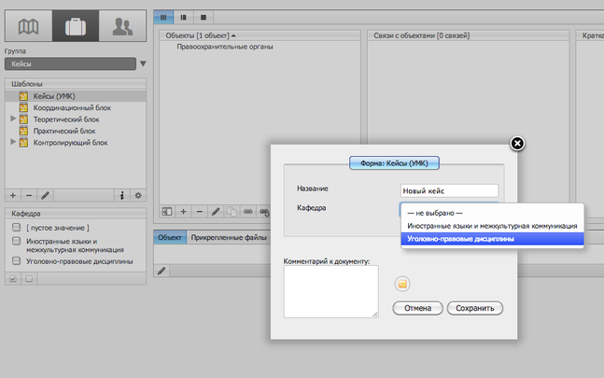Delete object with minus icon
Image resolution: width=604 pixels, height=378 pixels.
tap(200, 211)
